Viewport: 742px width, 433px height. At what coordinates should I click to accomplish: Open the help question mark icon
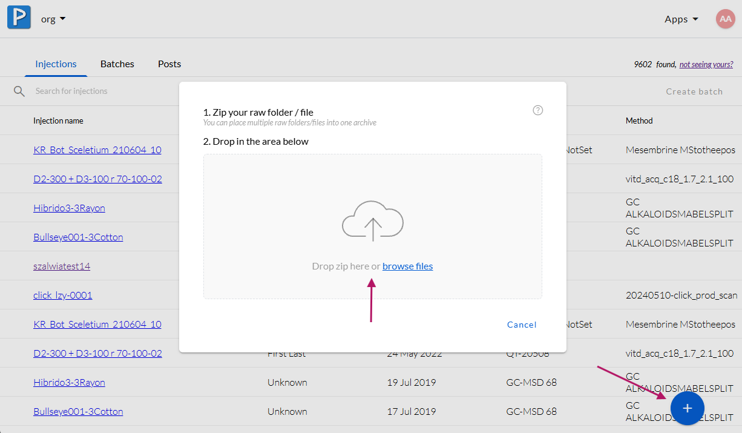pos(537,110)
